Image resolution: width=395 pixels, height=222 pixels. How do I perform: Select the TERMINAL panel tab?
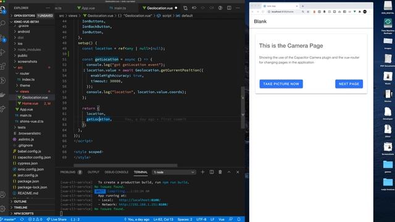click(x=141, y=172)
